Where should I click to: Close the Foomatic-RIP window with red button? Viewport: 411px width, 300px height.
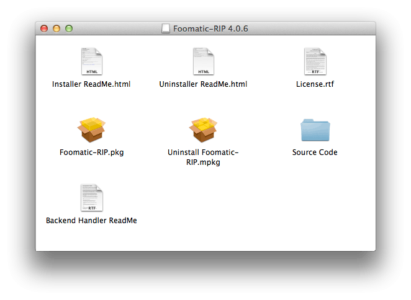point(44,29)
